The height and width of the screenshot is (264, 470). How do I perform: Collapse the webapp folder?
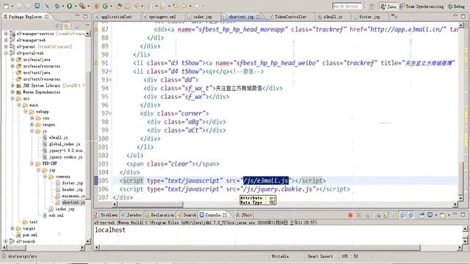(26, 111)
